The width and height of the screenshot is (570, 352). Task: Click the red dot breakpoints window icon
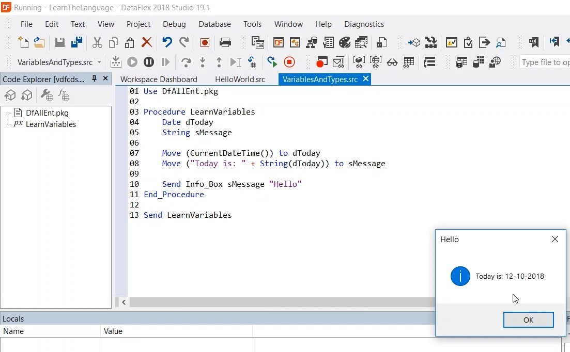(321, 62)
